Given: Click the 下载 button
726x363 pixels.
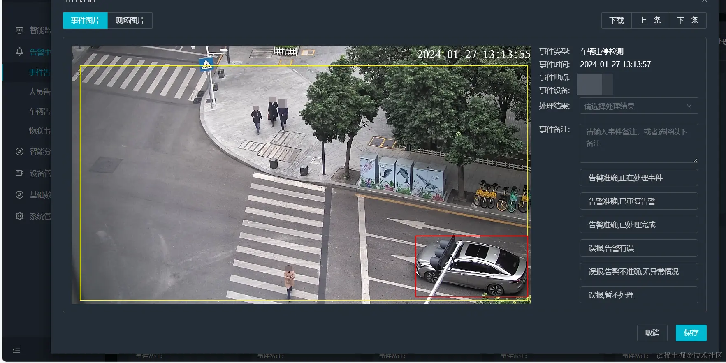Looking at the screenshot, I should (x=617, y=21).
